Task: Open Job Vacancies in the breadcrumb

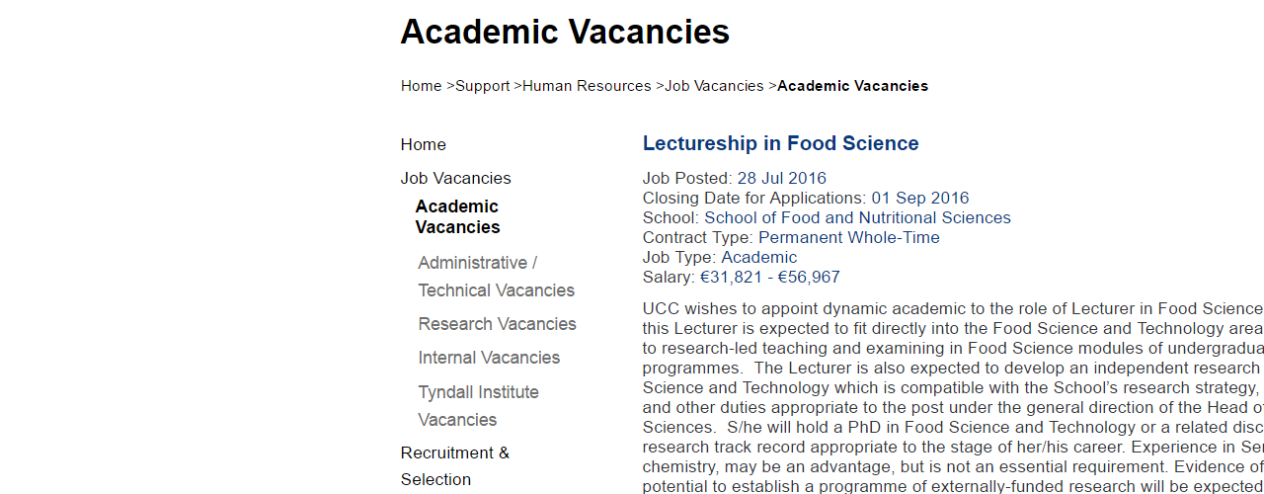Action: click(714, 86)
